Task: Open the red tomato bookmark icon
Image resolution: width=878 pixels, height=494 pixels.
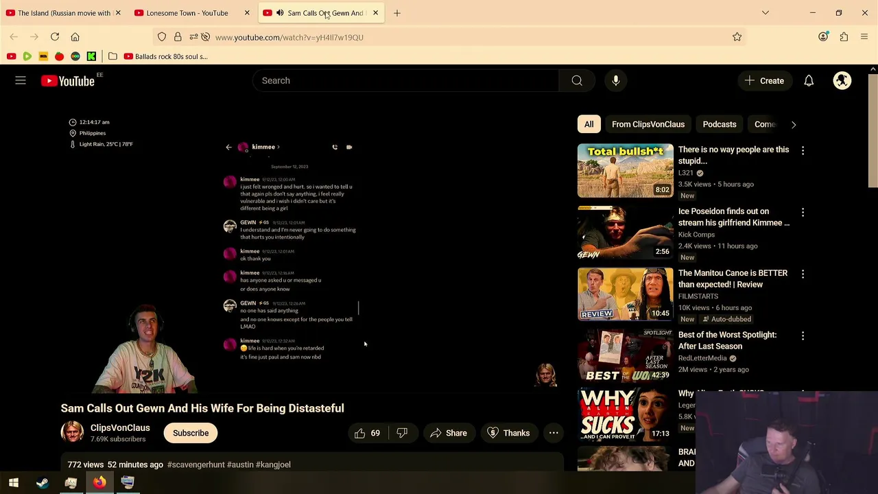Action: pos(59,56)
